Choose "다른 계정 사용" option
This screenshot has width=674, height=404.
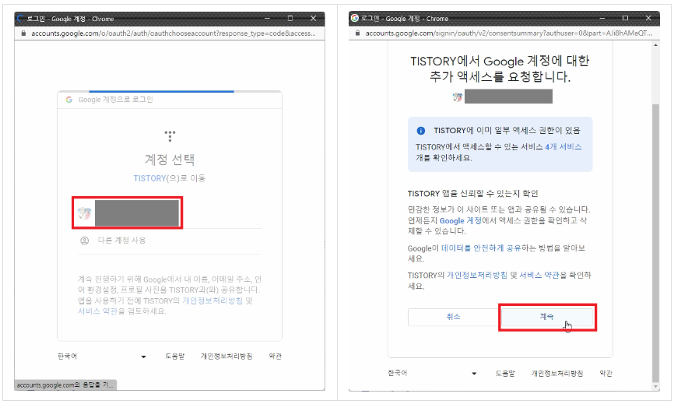point(121,241)
